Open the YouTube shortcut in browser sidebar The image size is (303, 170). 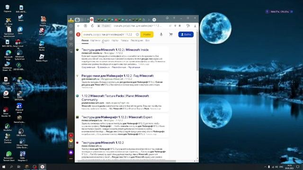point(71,136)
